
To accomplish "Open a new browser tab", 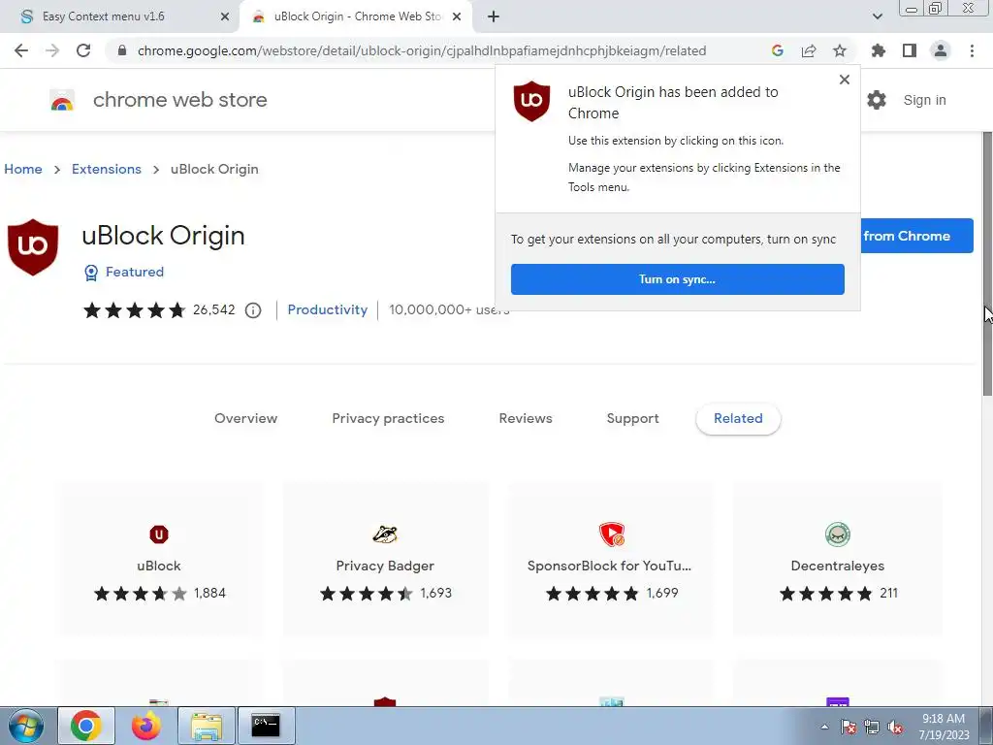I will tap(494, 17).
